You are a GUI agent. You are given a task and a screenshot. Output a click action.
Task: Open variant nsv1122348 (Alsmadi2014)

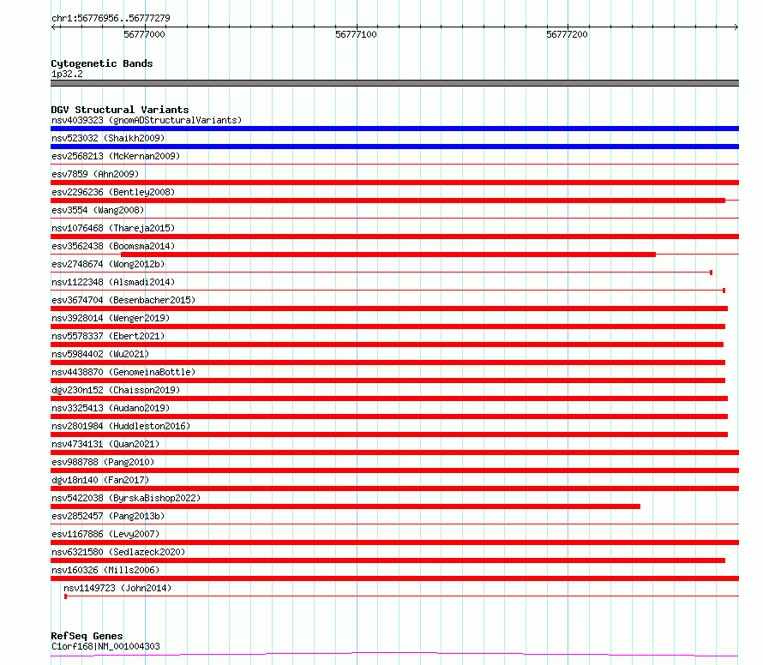113,282
